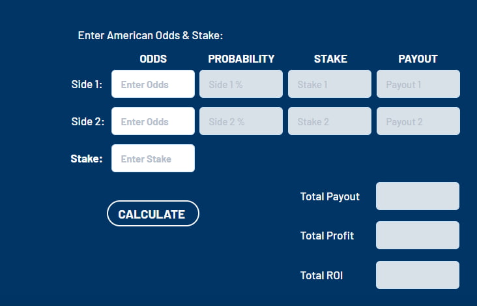
Task: Click the Side 2 Enter Odds field
Action: (x=153, y=121)
